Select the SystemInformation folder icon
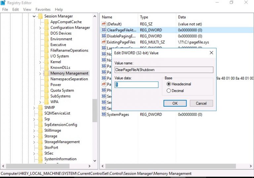 tap(40, 159)
